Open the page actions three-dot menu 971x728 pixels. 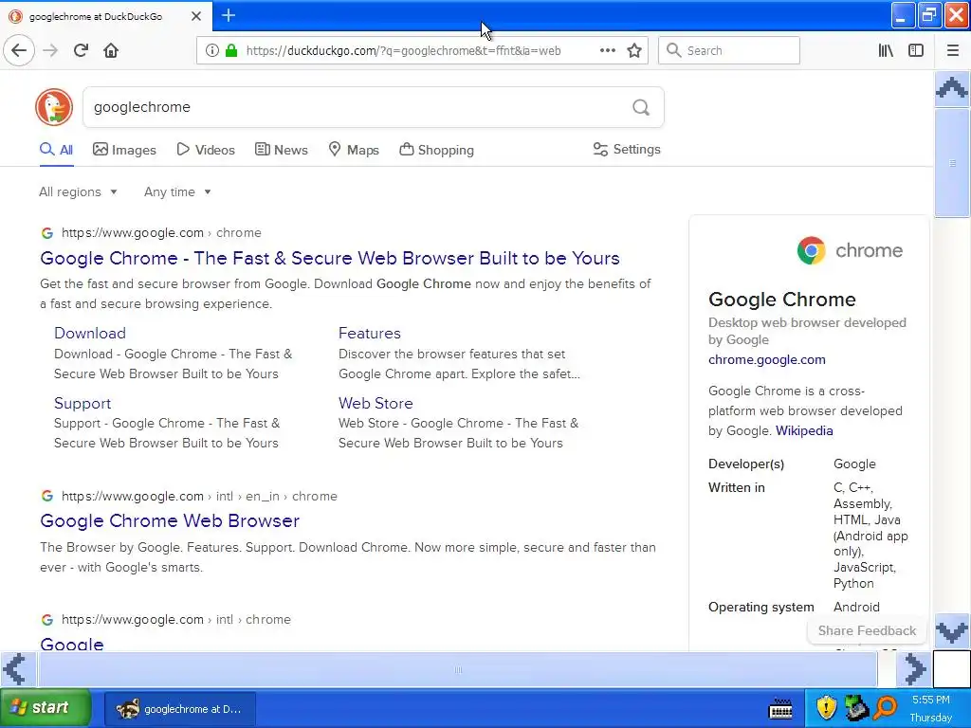(x=608, y=50)
